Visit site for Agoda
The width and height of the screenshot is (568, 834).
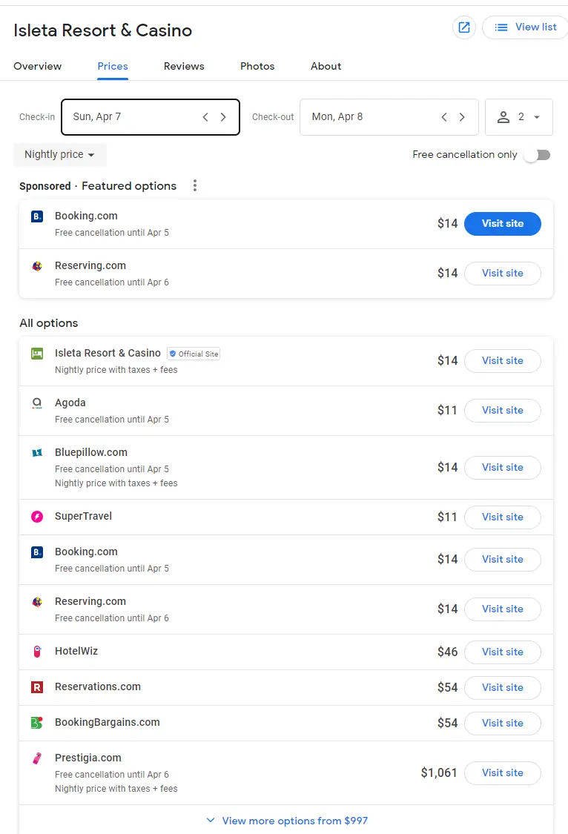click(x=503, y=411)
